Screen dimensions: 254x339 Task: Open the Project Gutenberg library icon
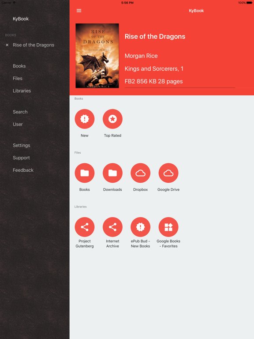tap(85, 227)
